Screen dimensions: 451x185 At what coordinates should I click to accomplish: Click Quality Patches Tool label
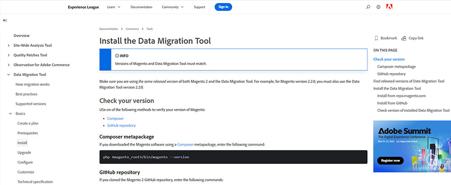tap(30, 55)
